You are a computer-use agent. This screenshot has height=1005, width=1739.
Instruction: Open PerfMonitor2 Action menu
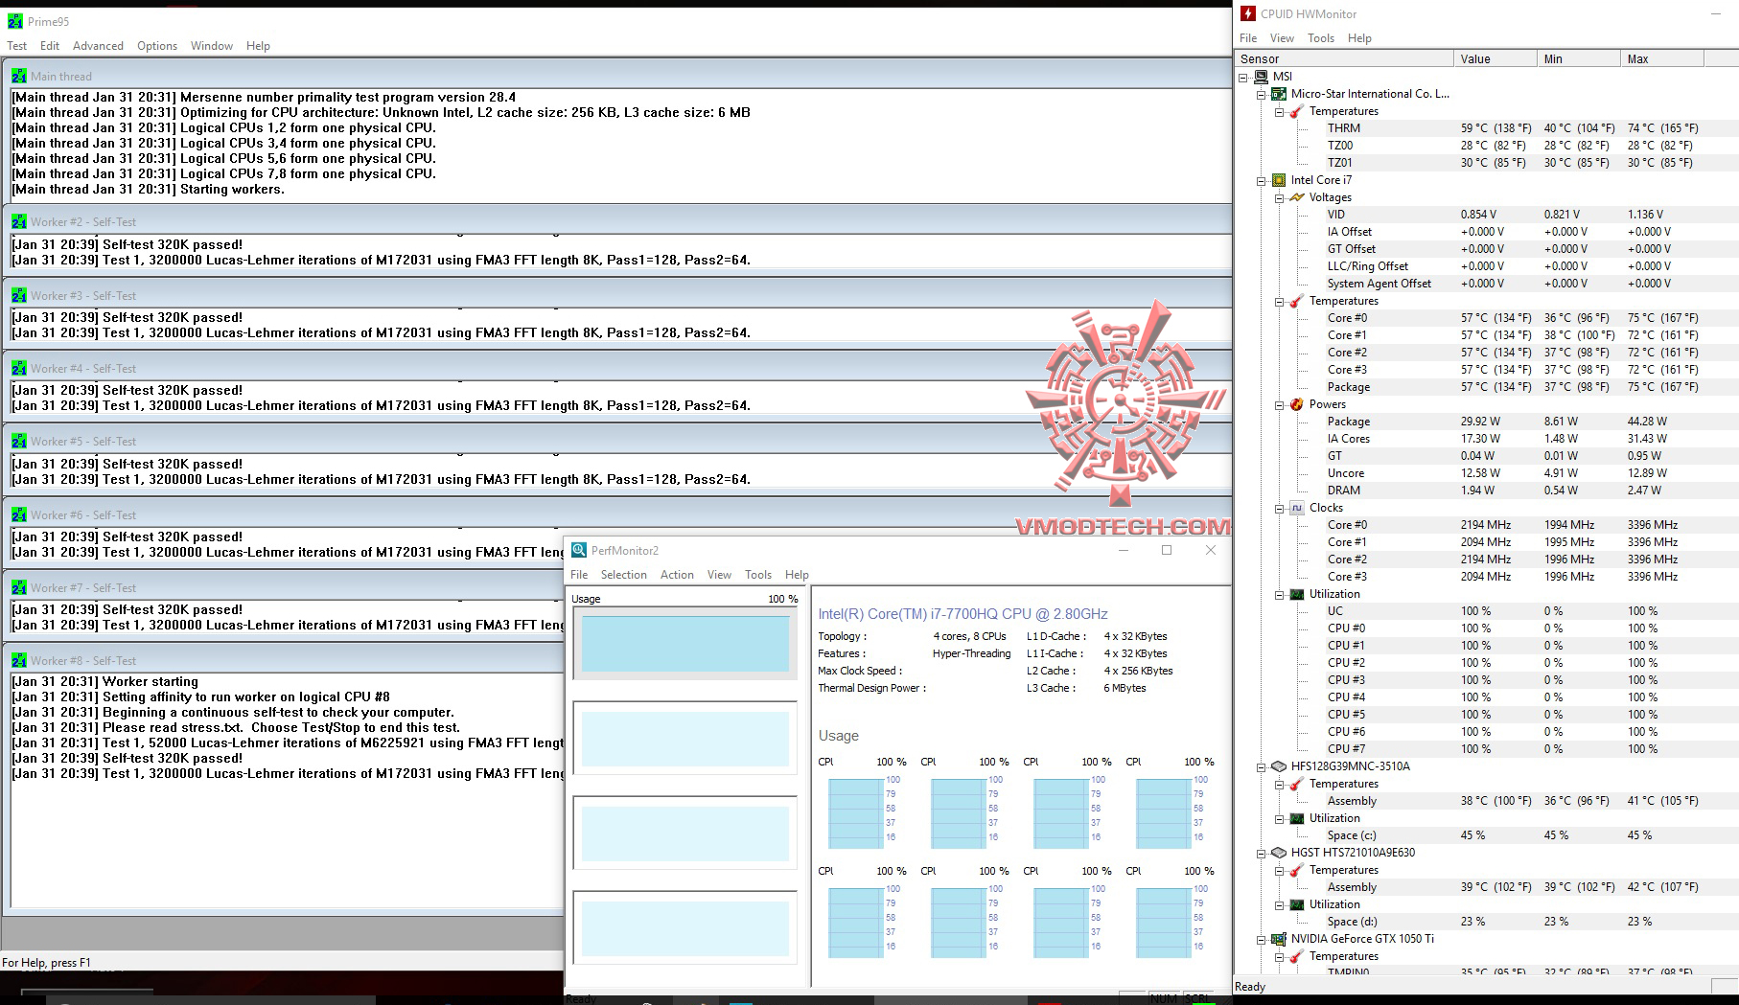click(x=677, y=575)
